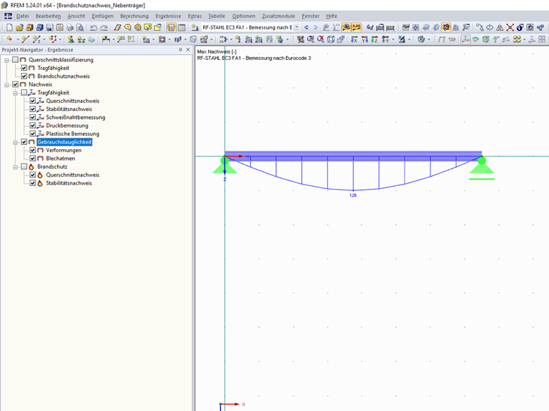Viewport: 549px width, 411px height.
Task: Click the right green roller support
Action: pos(482,168)
